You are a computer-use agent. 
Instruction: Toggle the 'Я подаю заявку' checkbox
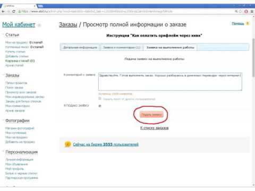(x=100, y=106)
